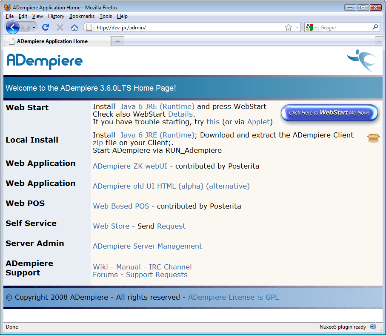Click the Google search field
The height and width of the screenshot is (335, 386).
click(x=345, y=27)
